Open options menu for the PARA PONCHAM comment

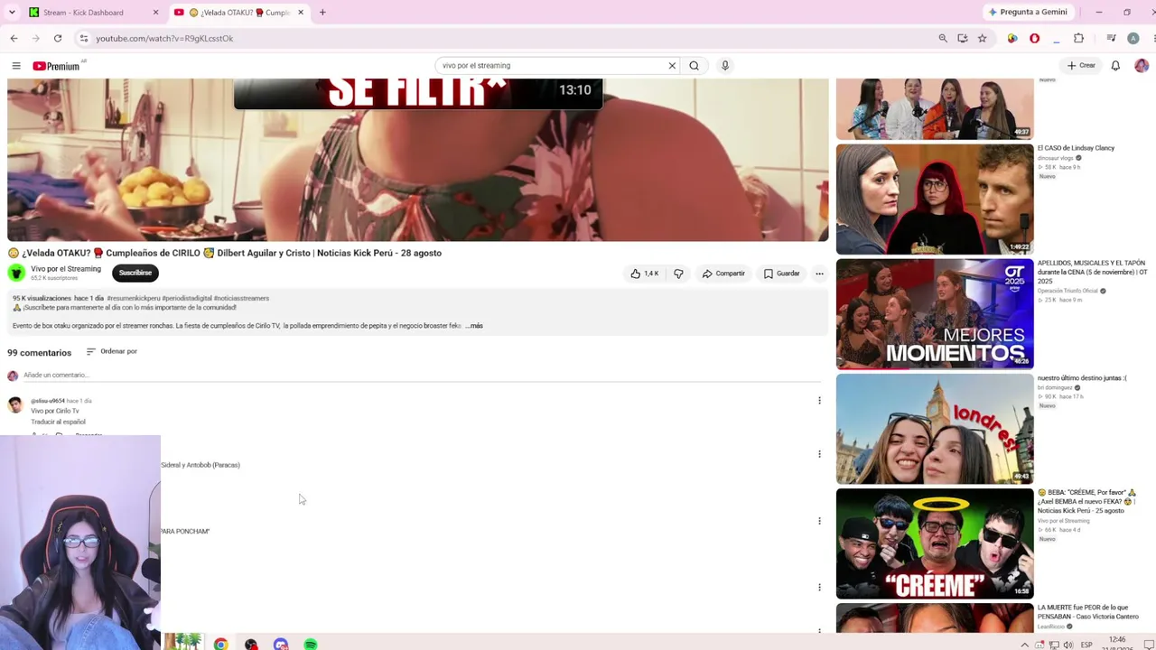click(x=819, y=521)
